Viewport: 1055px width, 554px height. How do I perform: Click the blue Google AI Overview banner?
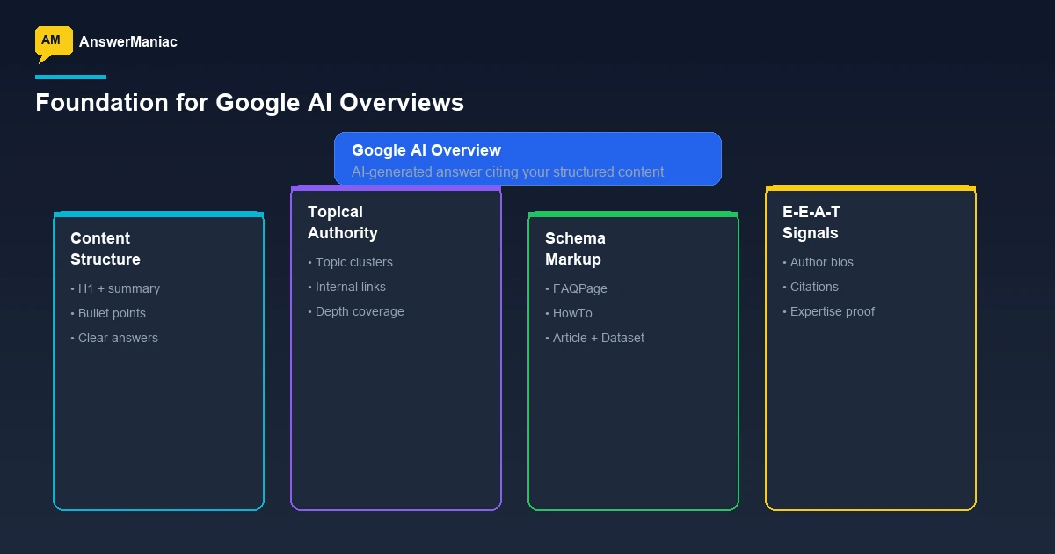pos(527,158)
